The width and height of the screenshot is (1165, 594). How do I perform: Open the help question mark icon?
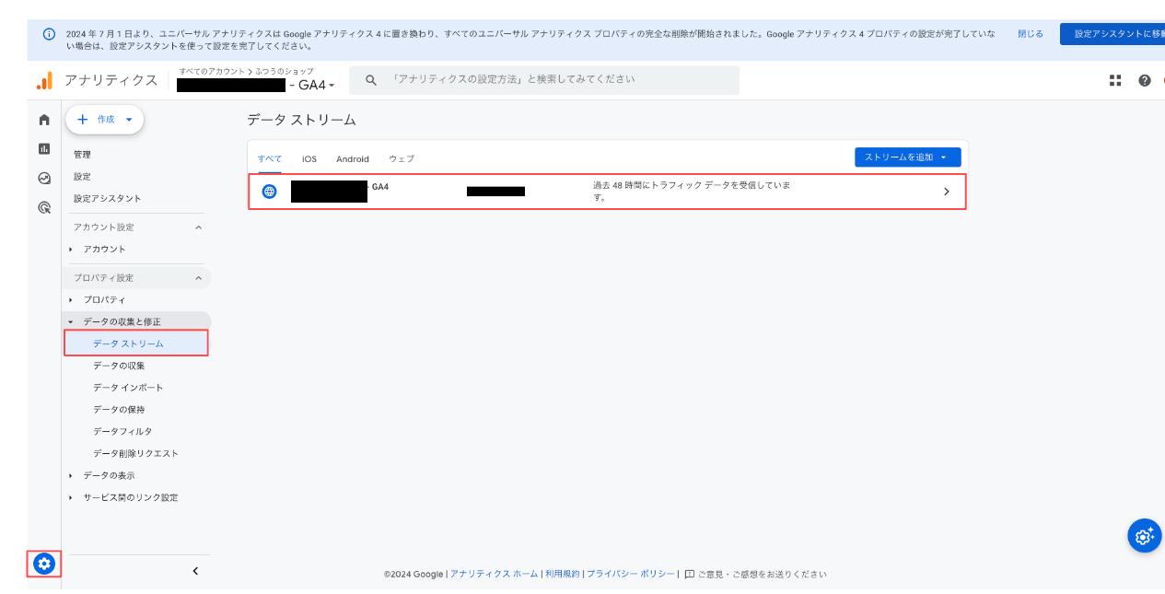1145,80
